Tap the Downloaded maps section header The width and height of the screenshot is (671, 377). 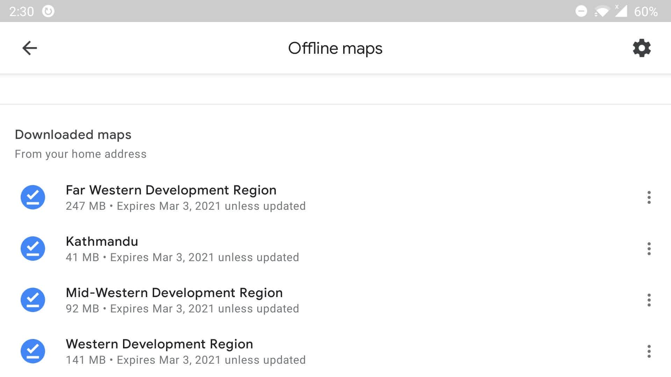point(73,135)
